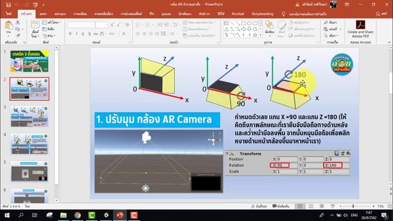393x221 pixels.
Task: Switch to Reading view
Action: coord(322,206)
